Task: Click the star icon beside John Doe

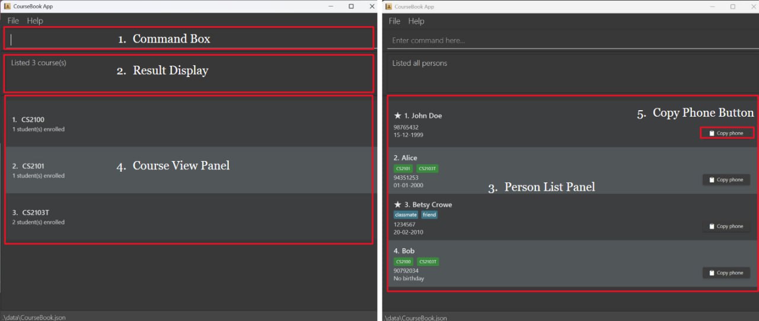Action: click(x=397, y=115)
